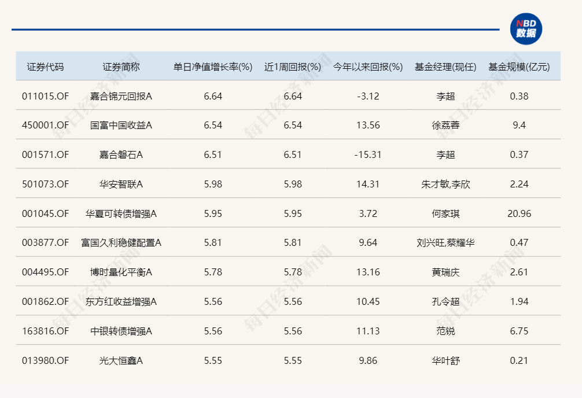
Task: Select manager name 范锐
Action: [x=445, y=331]
